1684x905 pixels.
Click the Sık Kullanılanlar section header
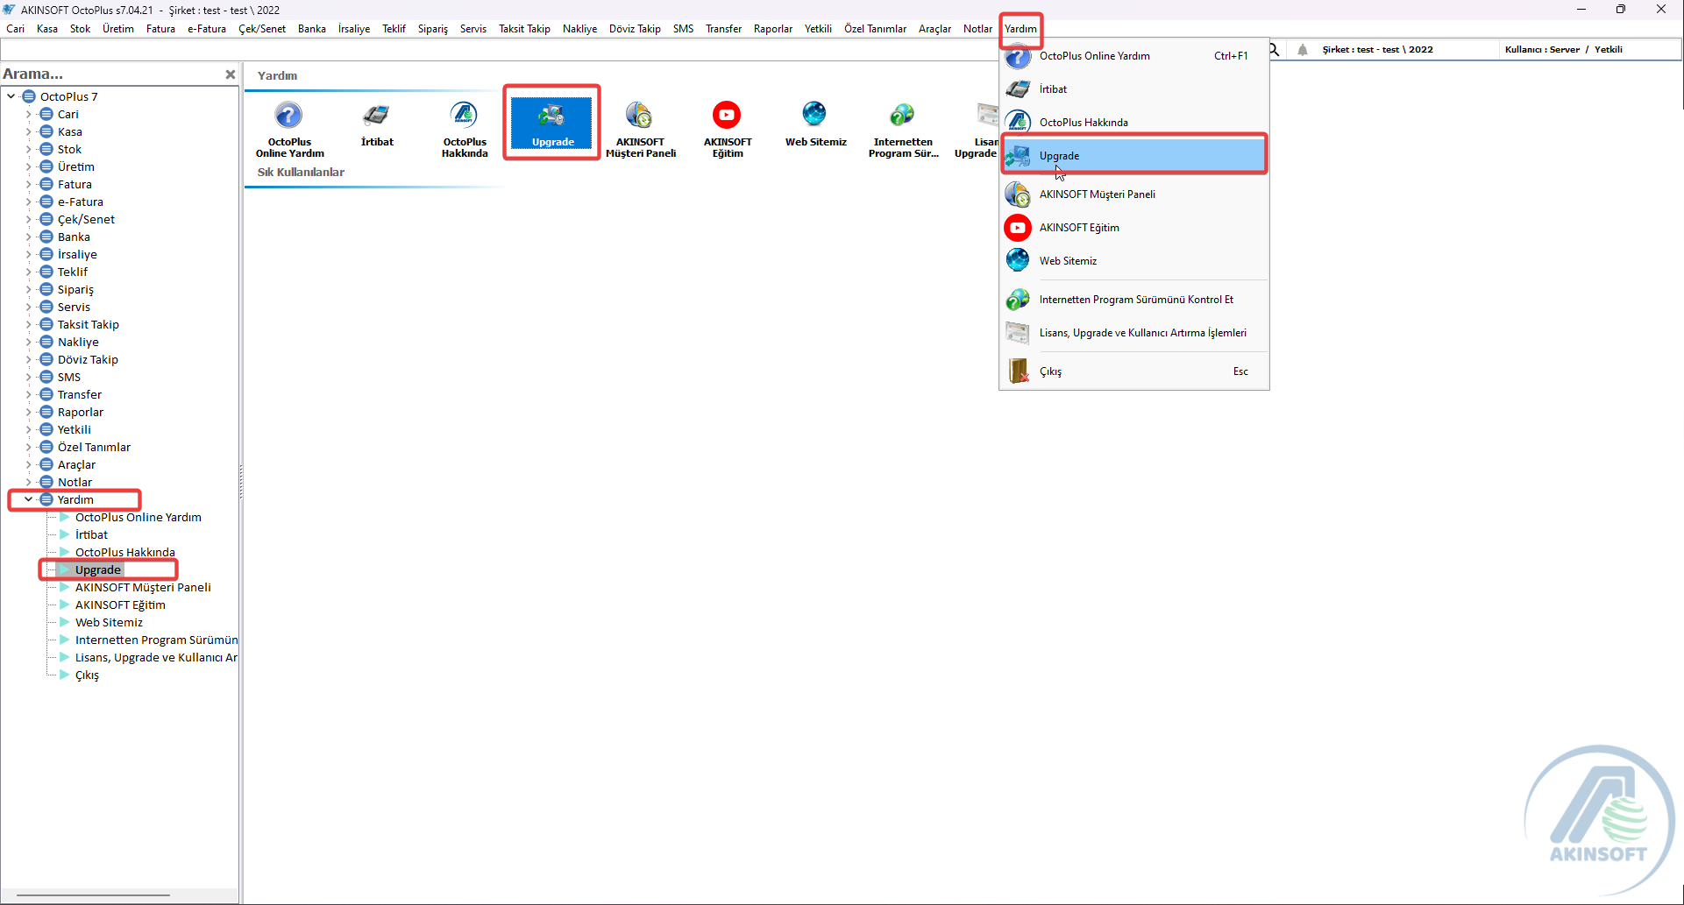[x=301, y=173]
